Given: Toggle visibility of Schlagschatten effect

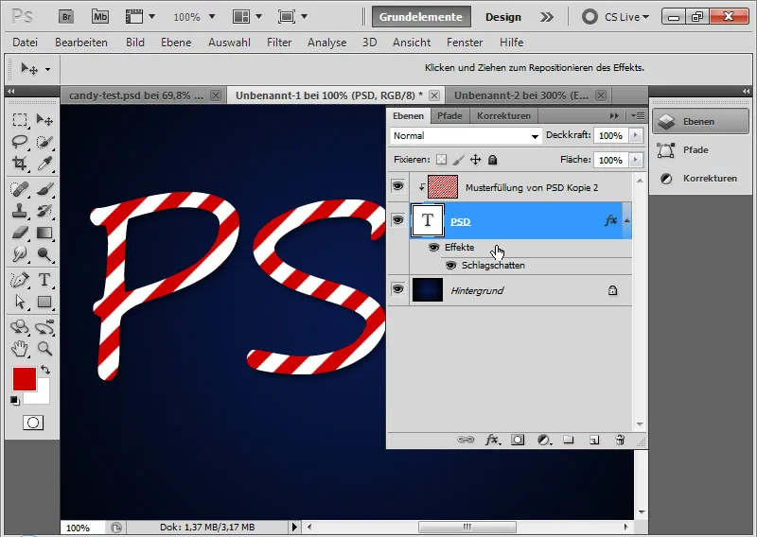Looking at the screenshot, I should tap(451, 266).
